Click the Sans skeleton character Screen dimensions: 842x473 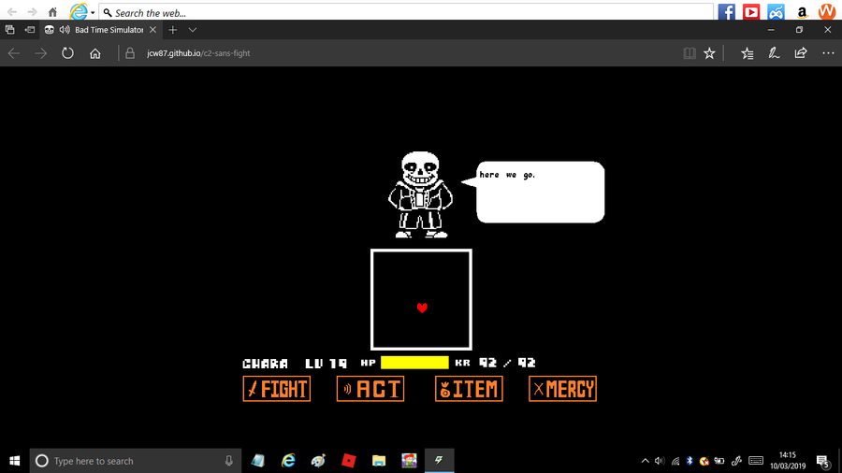coord(420,194)
